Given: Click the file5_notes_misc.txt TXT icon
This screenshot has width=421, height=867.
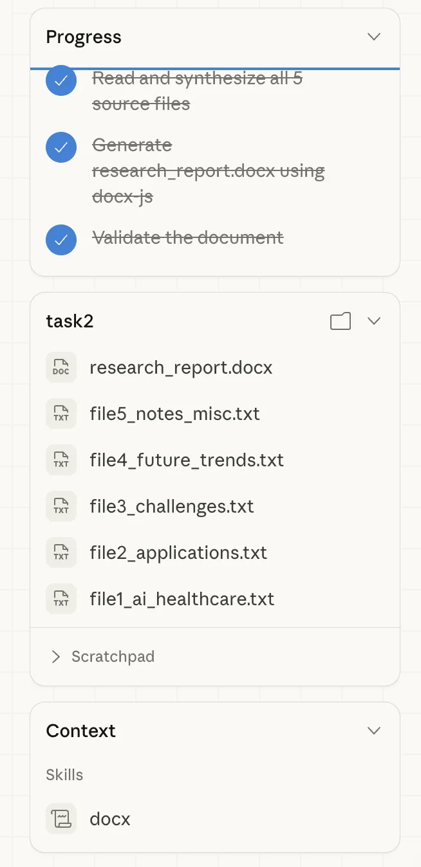Looking at the screenshot, I should [61, 414].
